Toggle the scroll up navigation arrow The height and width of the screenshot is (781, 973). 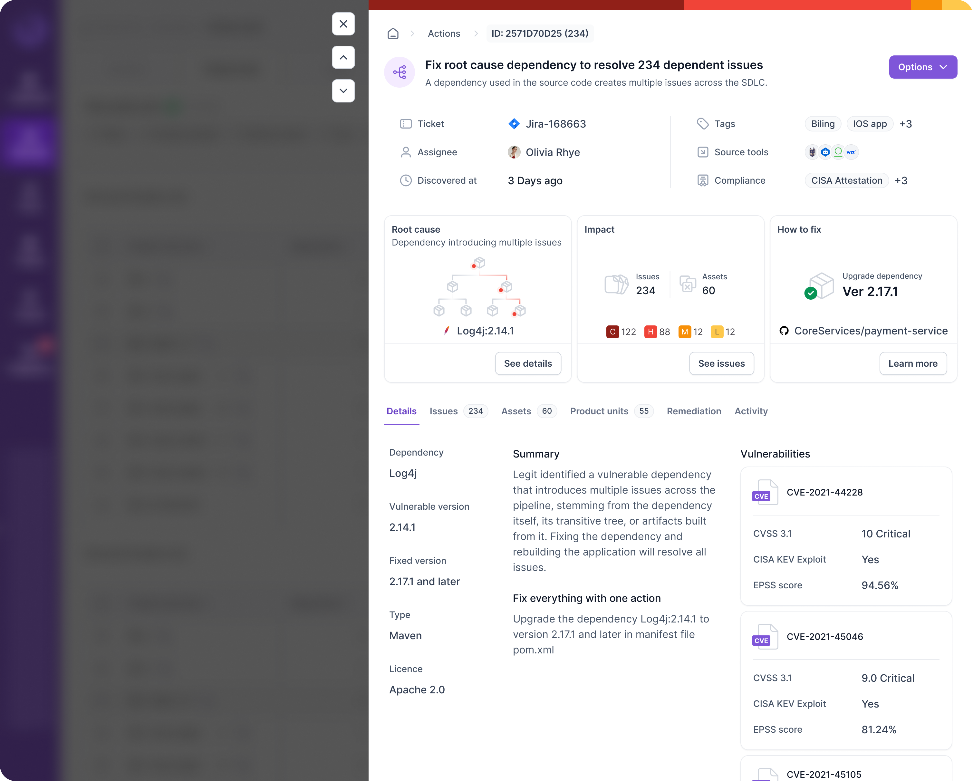(343, 57)
